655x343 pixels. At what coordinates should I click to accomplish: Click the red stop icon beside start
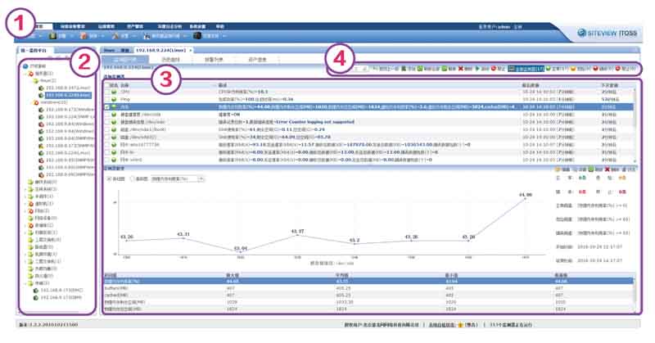click(x=494, y=70)
